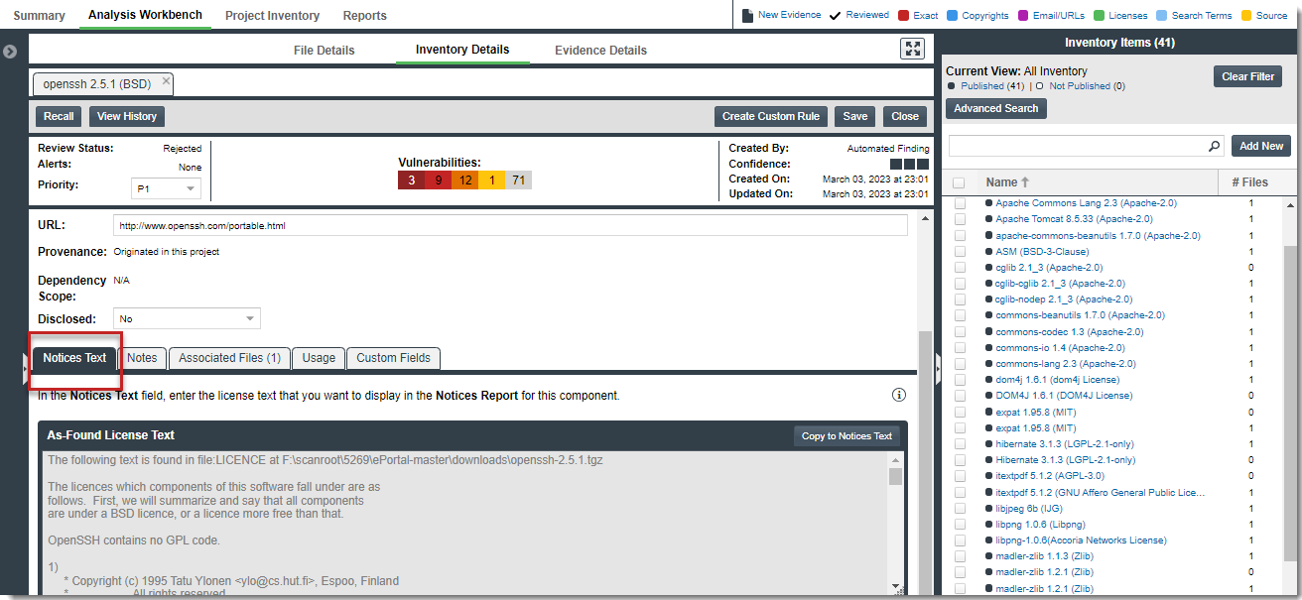Click the license text area scrollbar down arrow
The image size is (1302, 600).
coord(895,586)
